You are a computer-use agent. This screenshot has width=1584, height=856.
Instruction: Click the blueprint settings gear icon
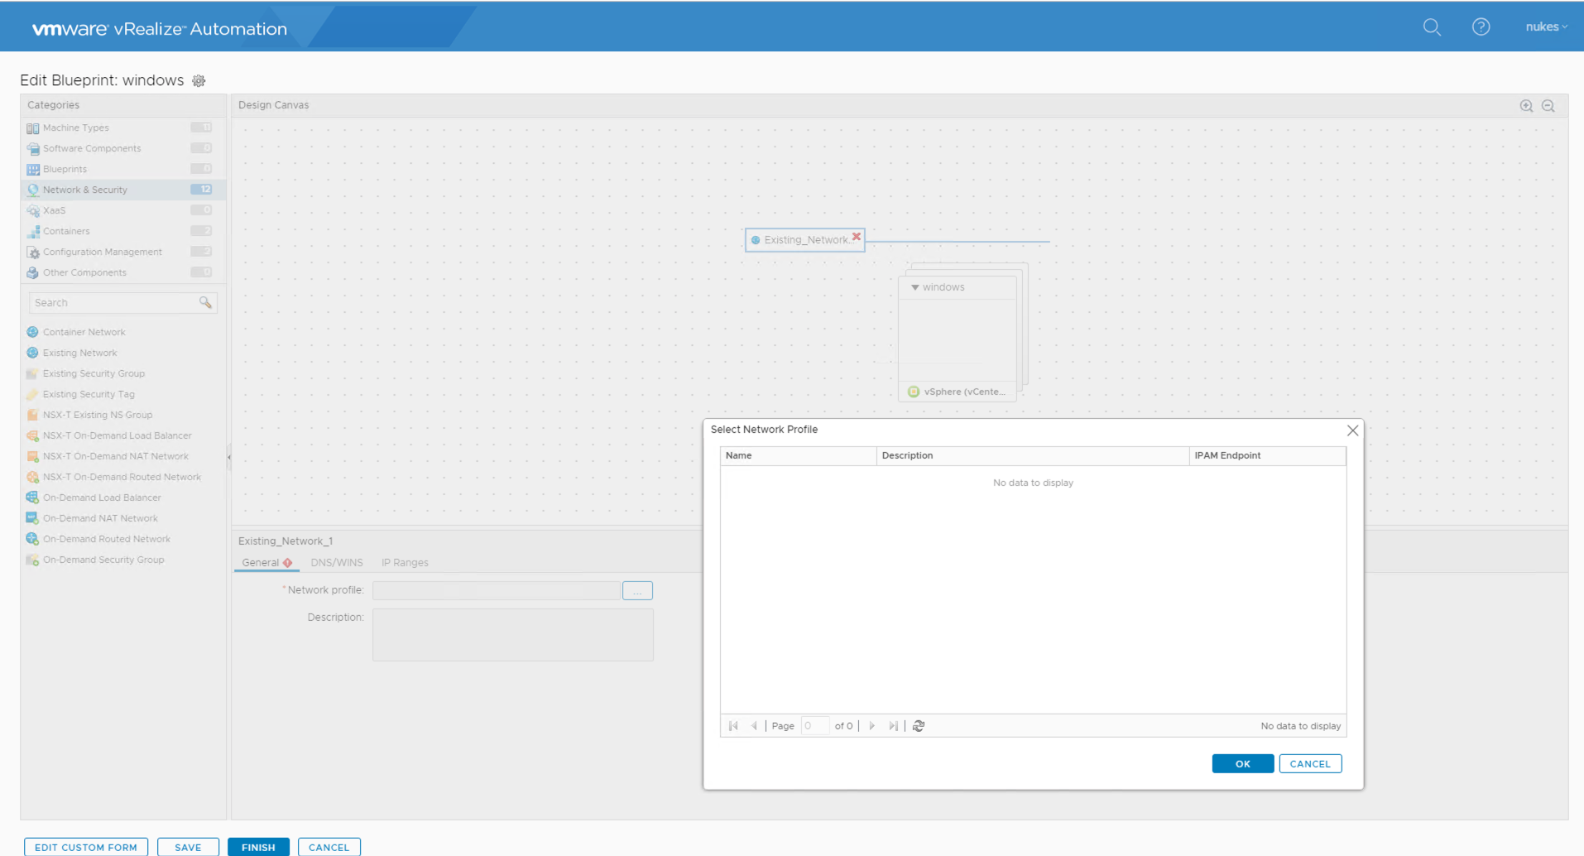coord(199,80)
